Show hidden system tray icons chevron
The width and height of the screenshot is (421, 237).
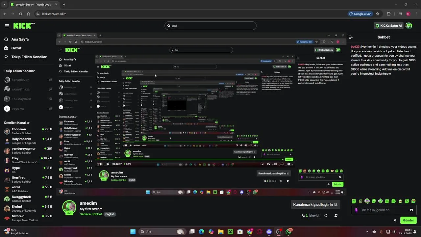(x=367, y=232)
